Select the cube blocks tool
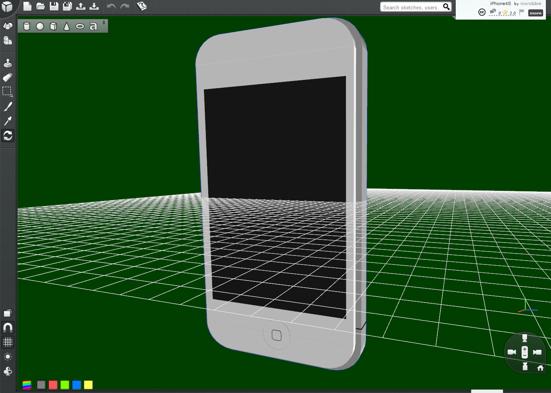The image size is (551, 393). (x=7, y=40)
